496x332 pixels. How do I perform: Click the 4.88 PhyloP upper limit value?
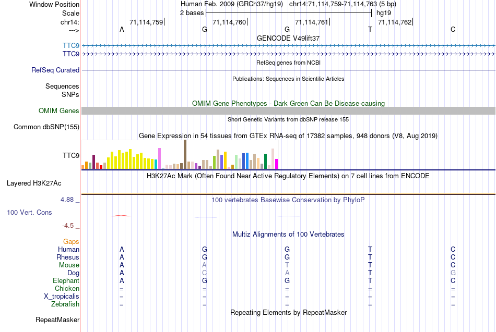[x=67, y=200]
